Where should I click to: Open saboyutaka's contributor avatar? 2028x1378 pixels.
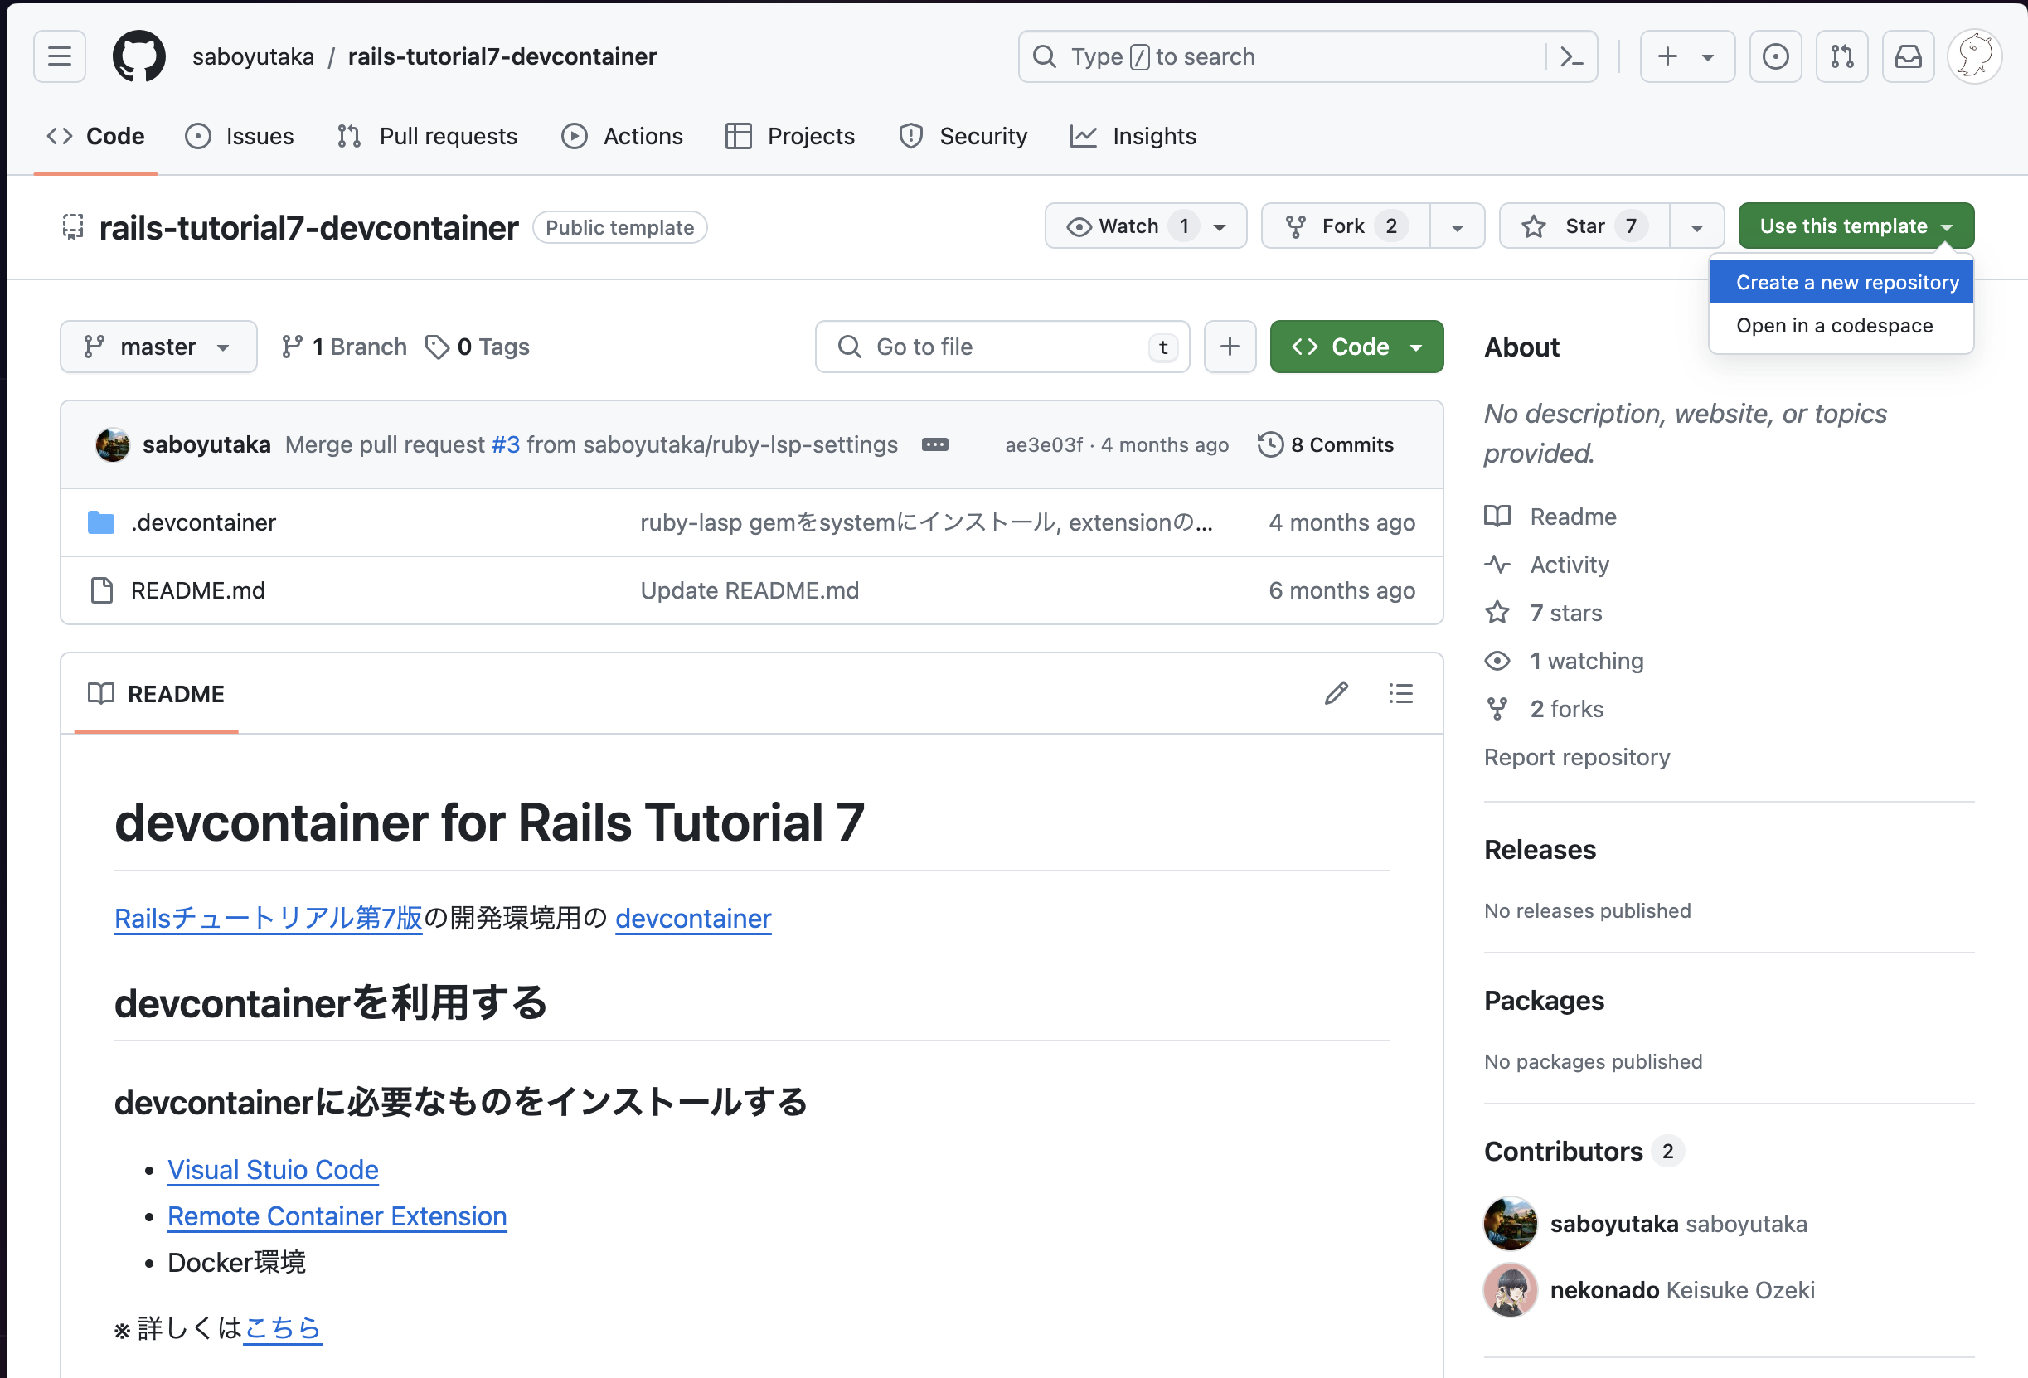pos(1510,1224)
